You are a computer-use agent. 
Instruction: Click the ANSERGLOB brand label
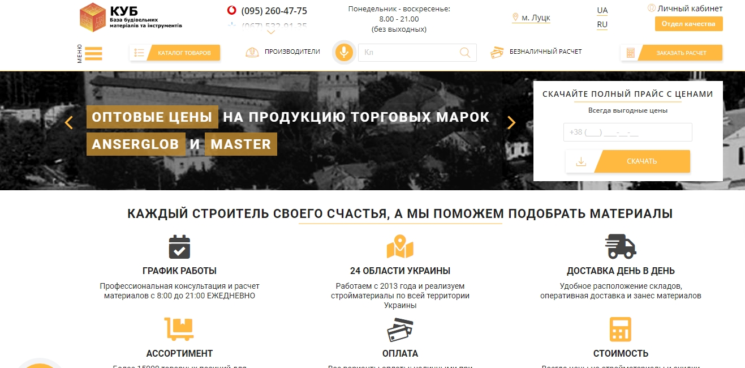136,144
